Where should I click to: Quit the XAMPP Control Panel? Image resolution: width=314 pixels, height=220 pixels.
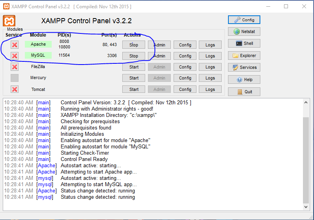[x=244, y=92]
